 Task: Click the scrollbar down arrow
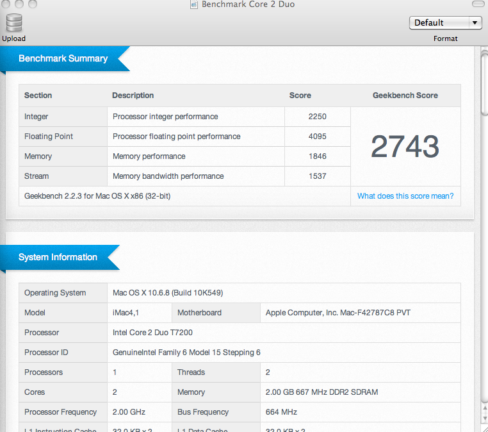click(485, 419)
